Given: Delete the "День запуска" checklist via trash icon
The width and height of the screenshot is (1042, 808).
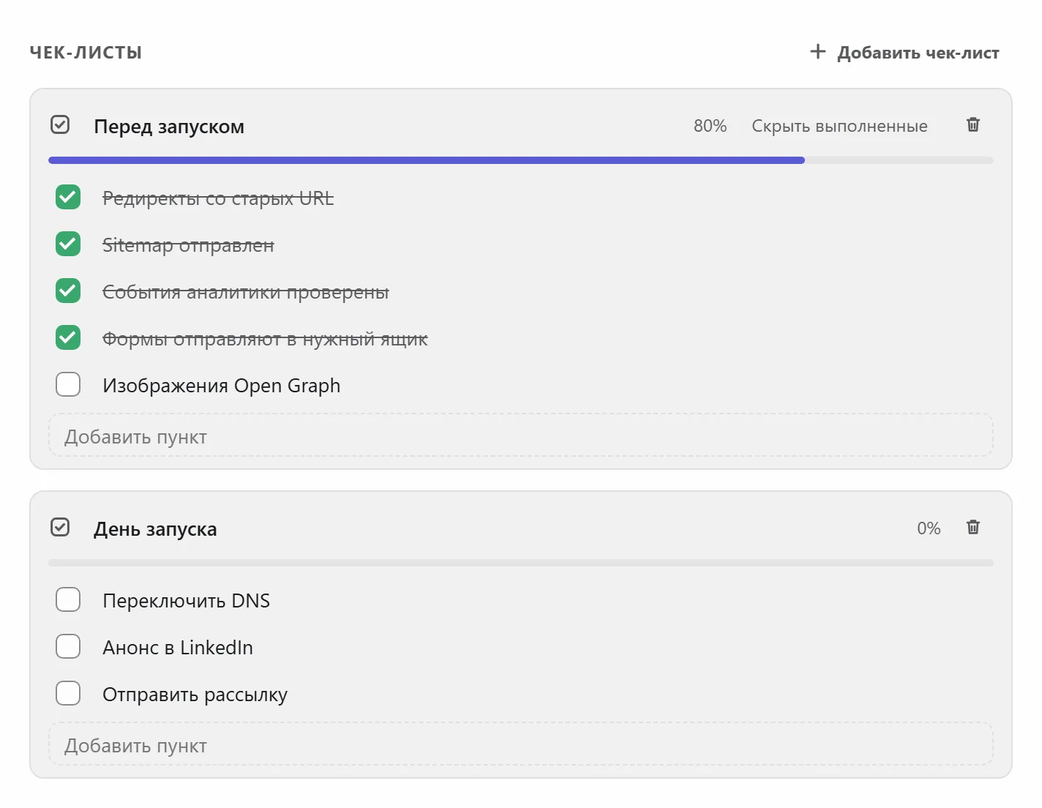Looking at the screenshot, I should [972, 527].
